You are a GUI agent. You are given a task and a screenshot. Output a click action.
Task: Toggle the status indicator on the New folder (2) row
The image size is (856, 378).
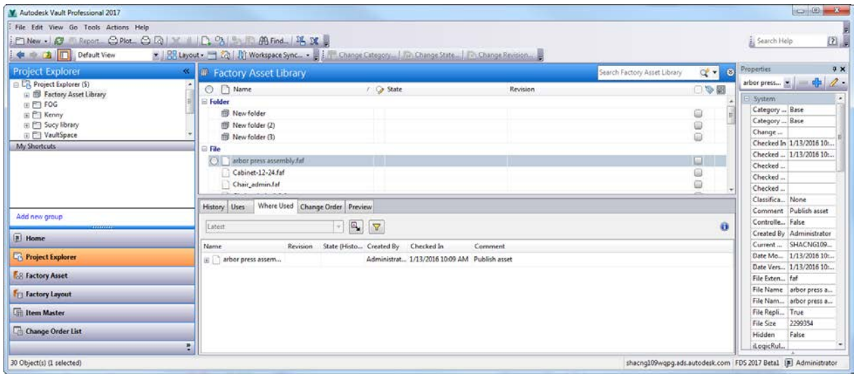pos(698,124)
